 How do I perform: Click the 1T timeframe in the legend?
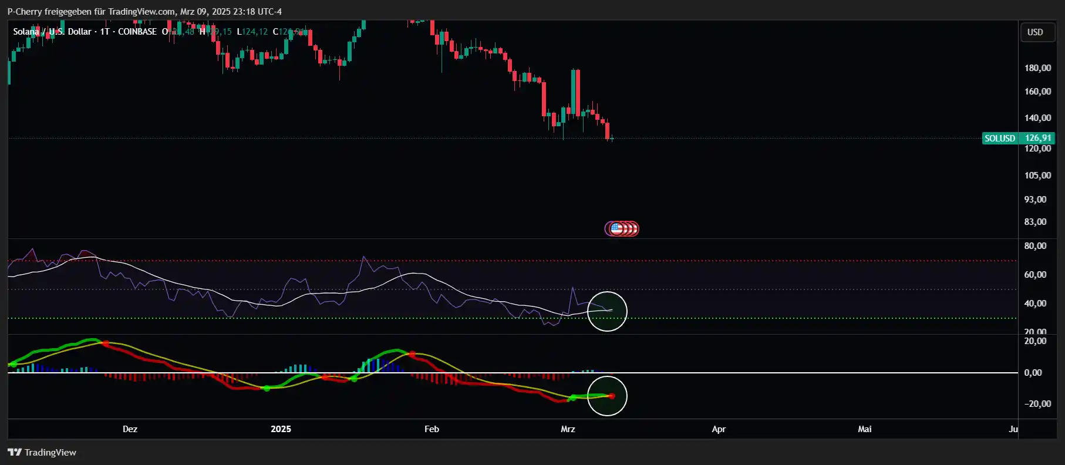(x=105, y=32)
